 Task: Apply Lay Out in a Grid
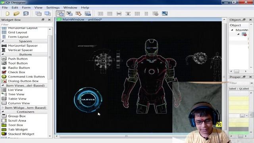pyautogui.click(x=137, y=14)
